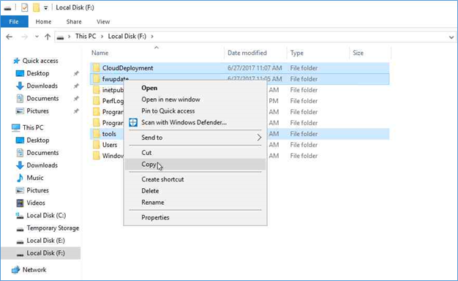
Task: Click the Network icon in navigation pane
Action: pos(15,270)
